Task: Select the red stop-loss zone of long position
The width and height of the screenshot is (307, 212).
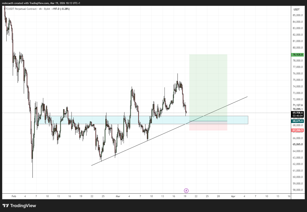Action: pyautogui.click(x=208, y=126)
